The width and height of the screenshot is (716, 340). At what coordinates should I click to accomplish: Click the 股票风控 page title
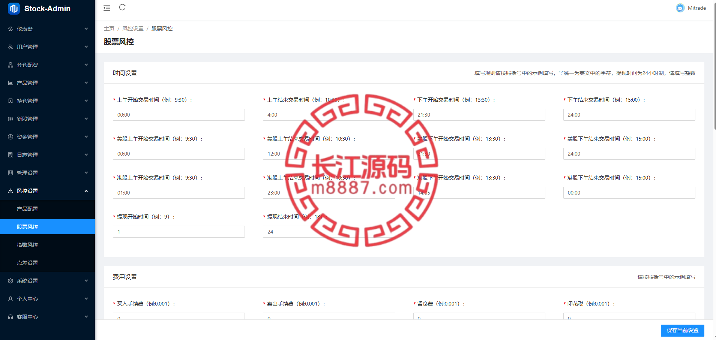pyautogui.click(x=119, y=42)
